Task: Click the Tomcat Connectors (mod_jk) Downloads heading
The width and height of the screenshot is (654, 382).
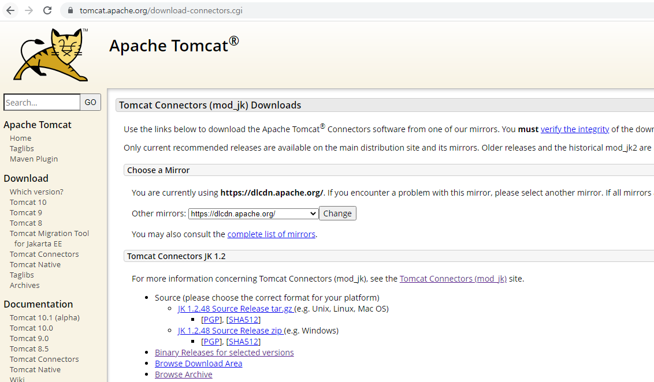Action: coord(210,105)
